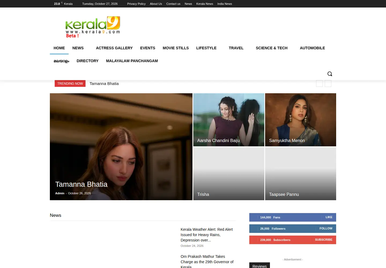
Task: Click the Kerala9 site logo
Action: (93, 27)
